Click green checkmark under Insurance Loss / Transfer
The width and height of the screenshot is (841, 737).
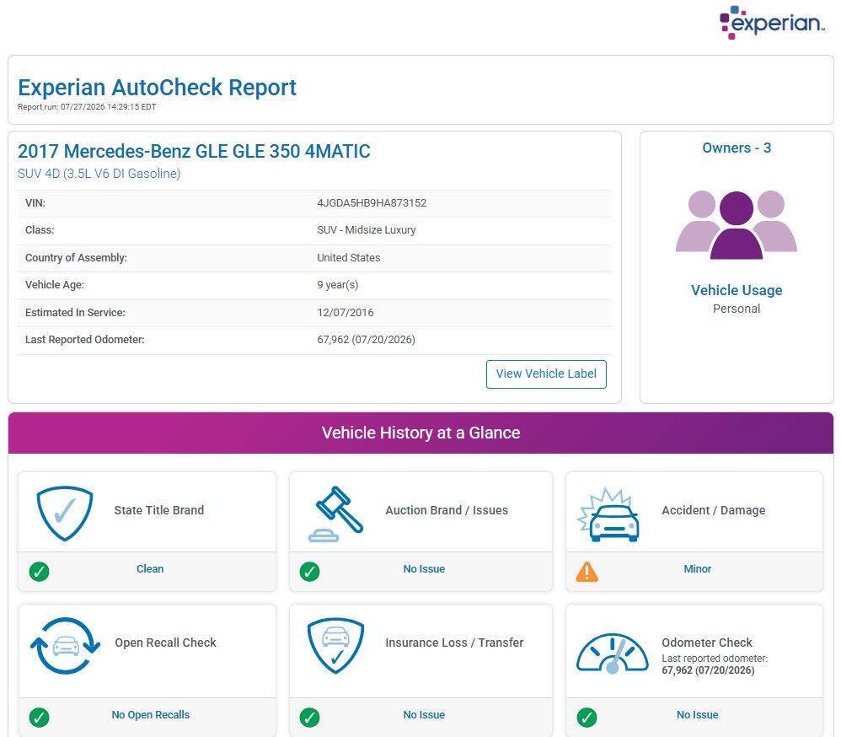point(309,717)
